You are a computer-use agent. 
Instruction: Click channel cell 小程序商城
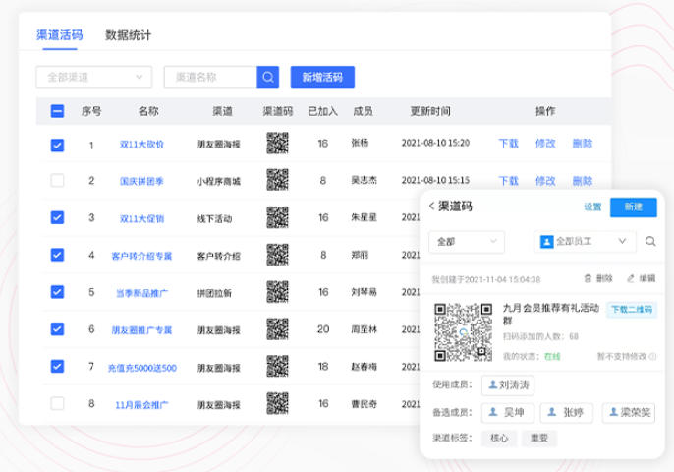(x=219, y=182)
